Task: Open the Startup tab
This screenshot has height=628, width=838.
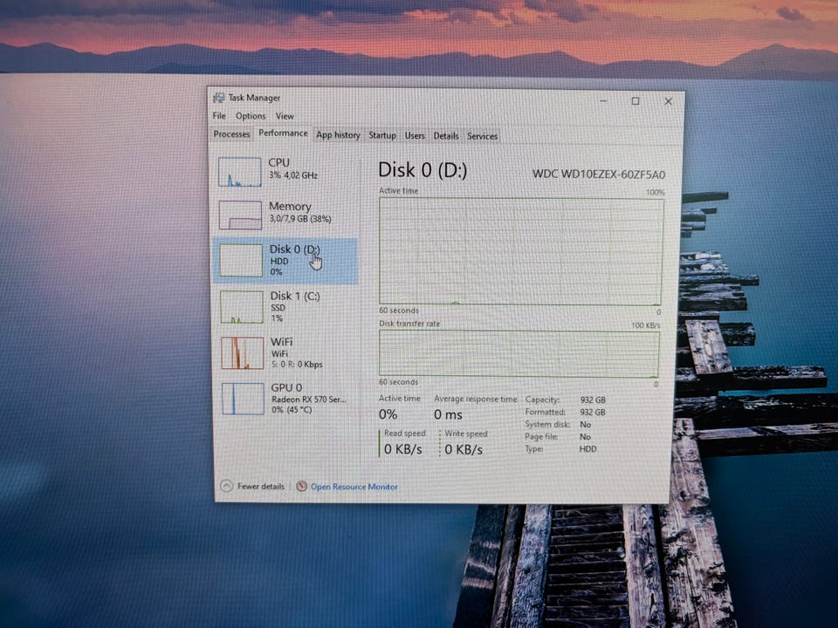Action: 382,136
